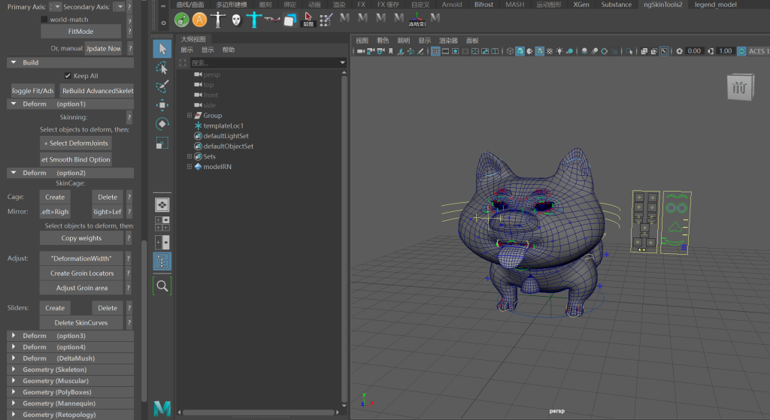Click the single-pane layout icon
Image resolution: width=770 pixels, height=420 pixels.
[162, 204]
